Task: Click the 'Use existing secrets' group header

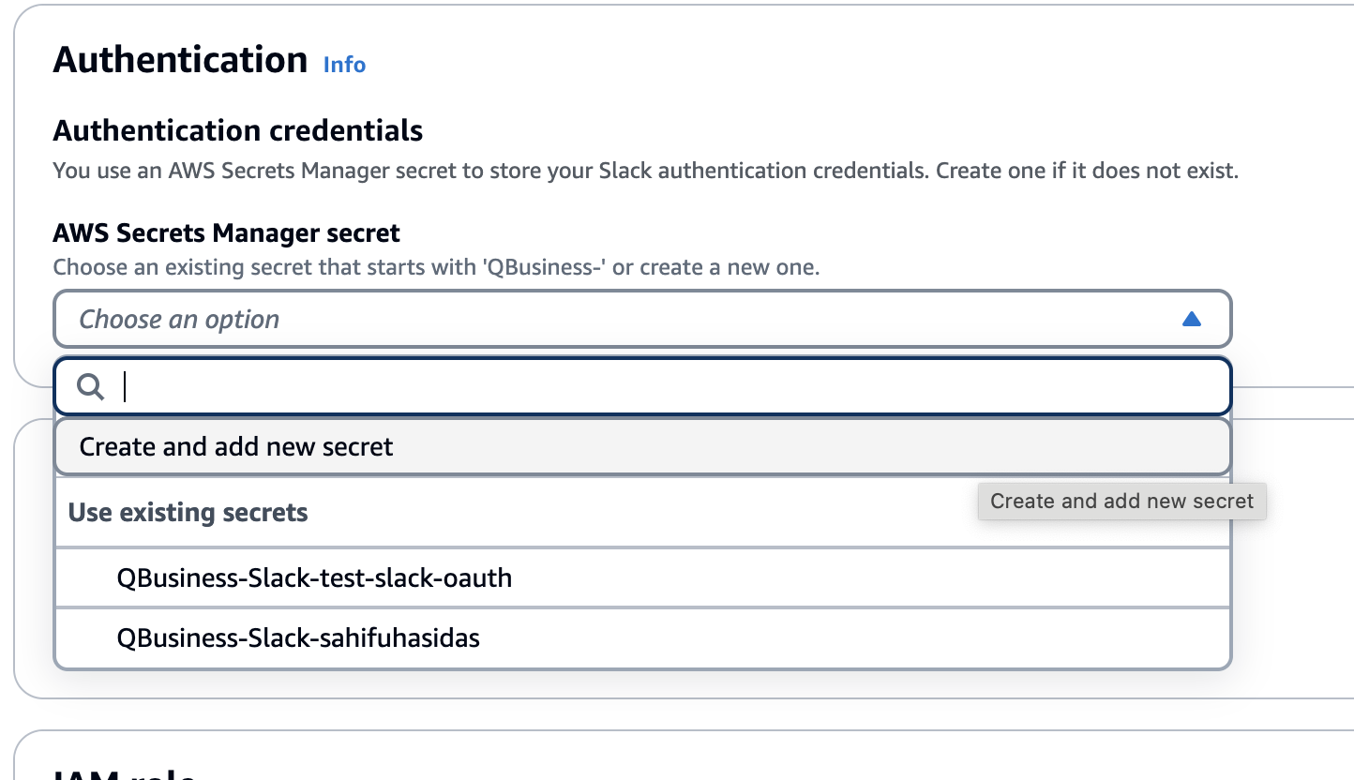Action: 188,513
